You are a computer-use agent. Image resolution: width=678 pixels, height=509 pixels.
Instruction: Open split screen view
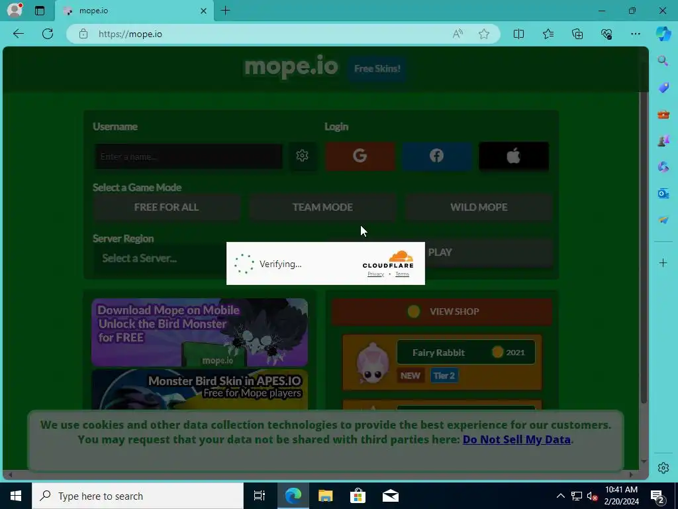(518, 34)
